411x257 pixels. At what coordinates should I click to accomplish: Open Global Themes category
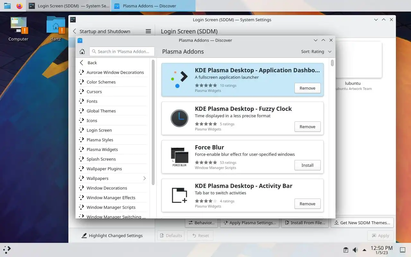point(113,111)
